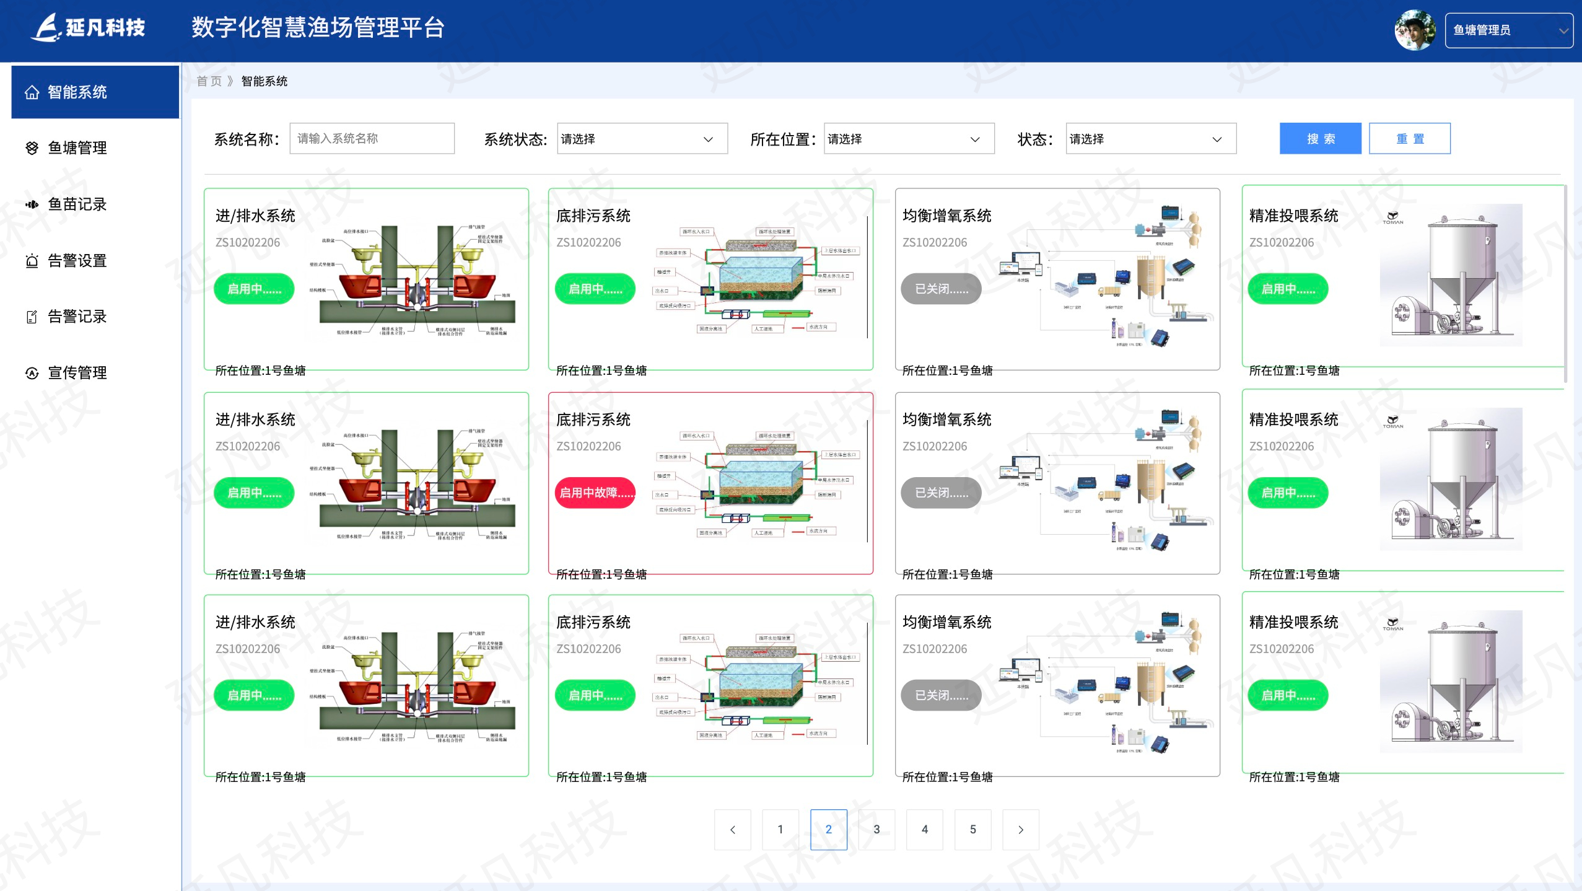This screenshot has height=891, width=1582.
Task: Select page 1 in pagination
Action: pyautogui.click(x=780, y=830)
